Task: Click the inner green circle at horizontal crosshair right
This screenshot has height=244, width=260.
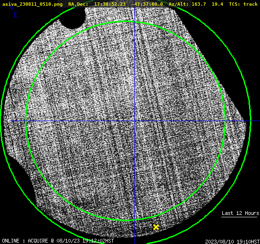Action: pos(225,121)
